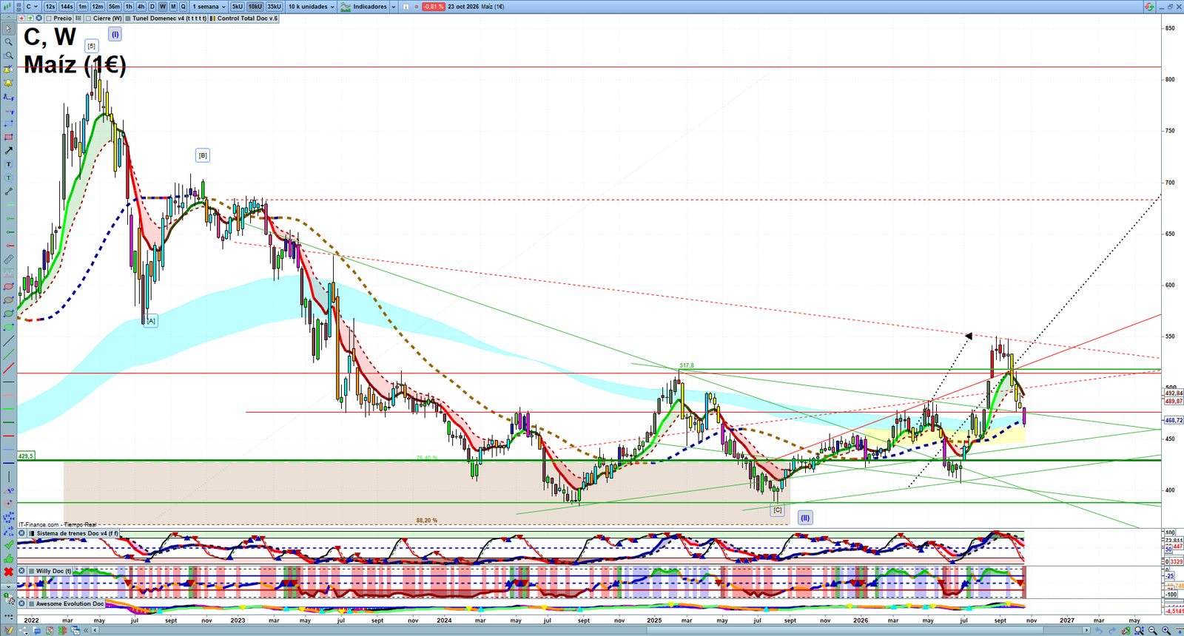Open the C ticker dropdown
This screenshot has width=1184, height=636.
[33, 7]
